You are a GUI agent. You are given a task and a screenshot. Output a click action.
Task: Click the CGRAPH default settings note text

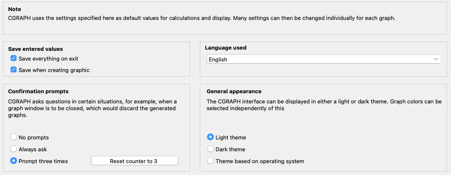tap(202, 19)
